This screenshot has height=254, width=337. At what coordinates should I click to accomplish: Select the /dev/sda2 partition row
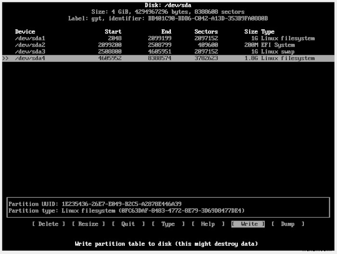tap(168, 45)
